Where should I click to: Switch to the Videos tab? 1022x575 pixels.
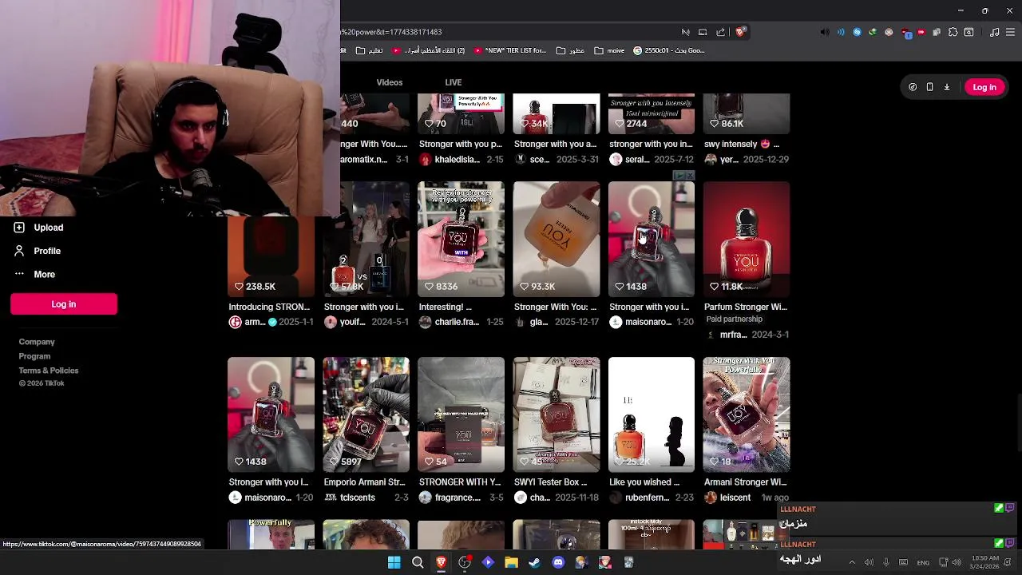point(390,82)
